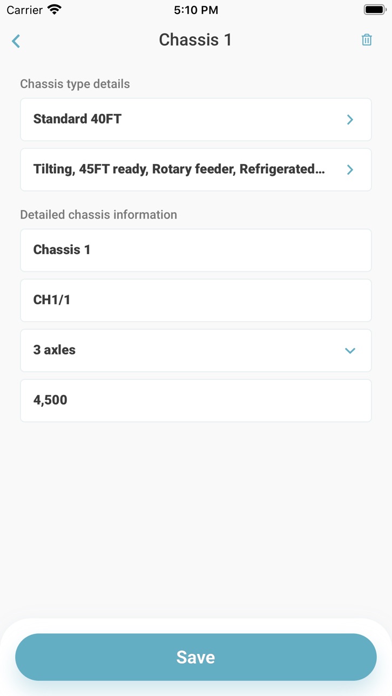Save the chassis details
The width and height of the screenshot is (392, 696).
196,657
